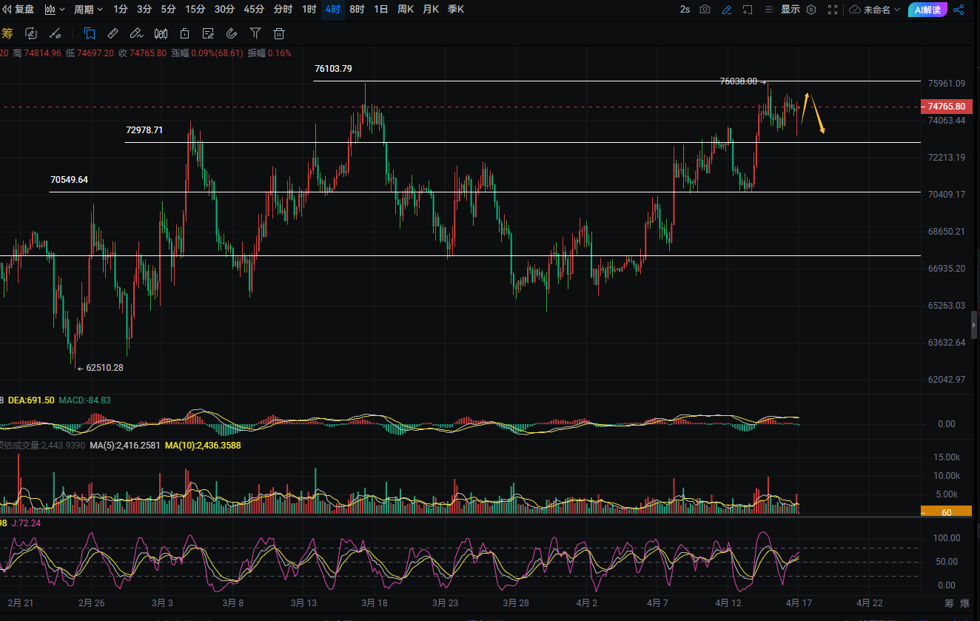The width and height of the screenshot is (980, 621).
Task: Select the ruler measure tool
Action: click(113, 33)
